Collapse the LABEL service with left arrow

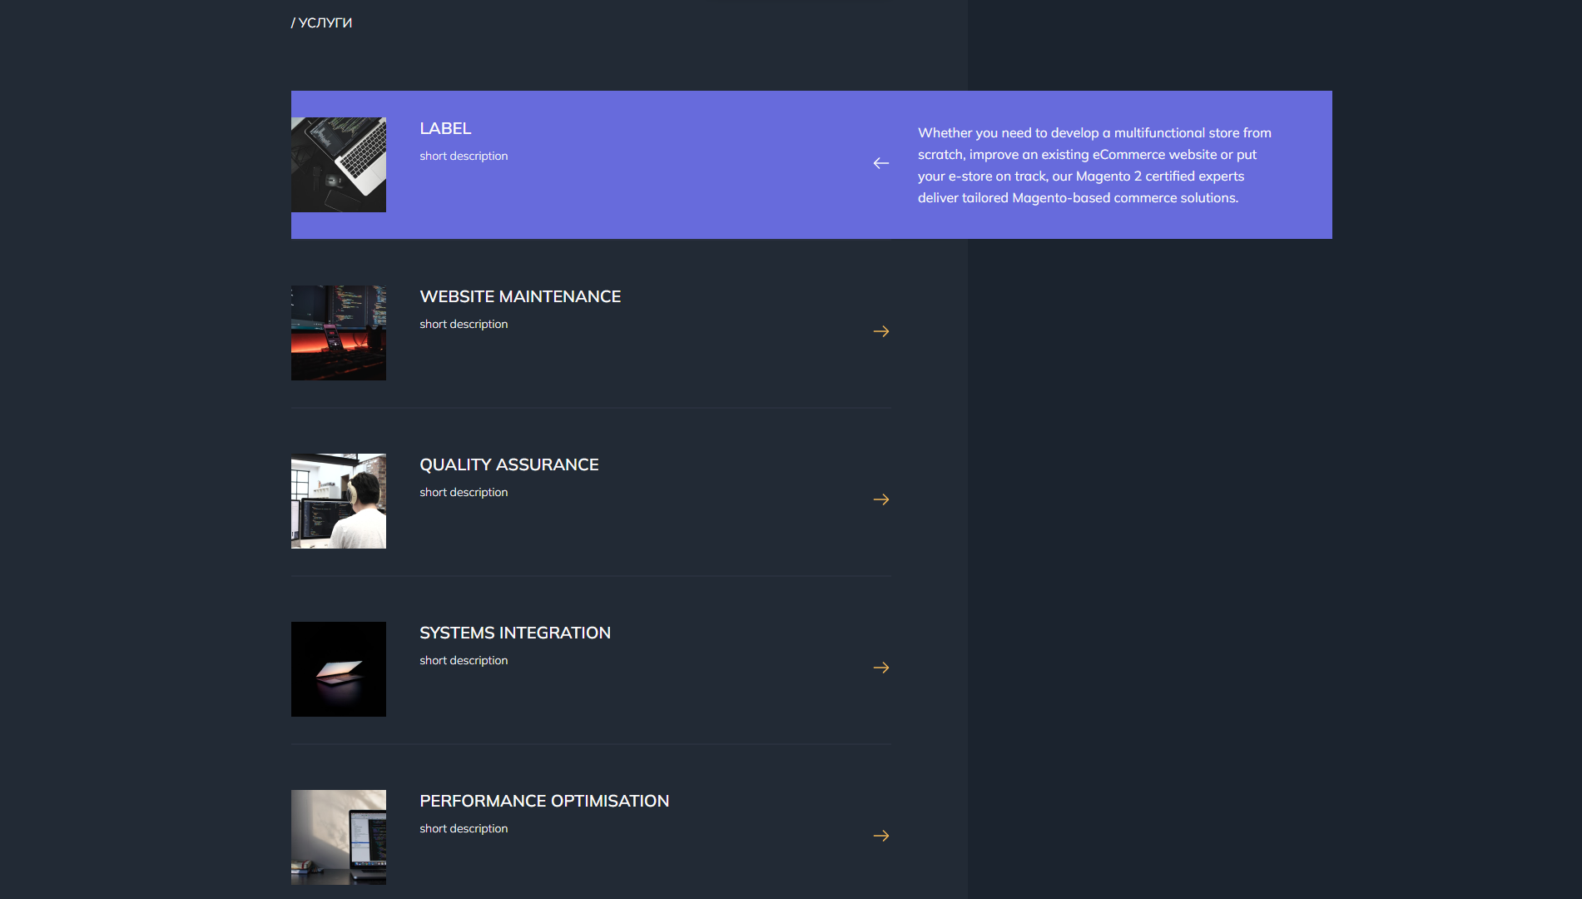click(x=881, y=163)
